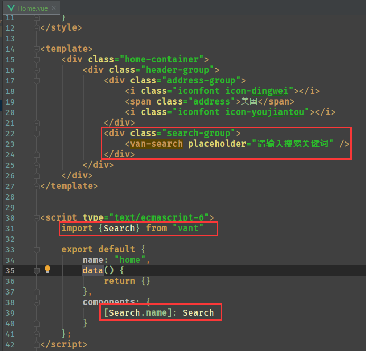Click line number 31 in gutter

pos(10,229)
